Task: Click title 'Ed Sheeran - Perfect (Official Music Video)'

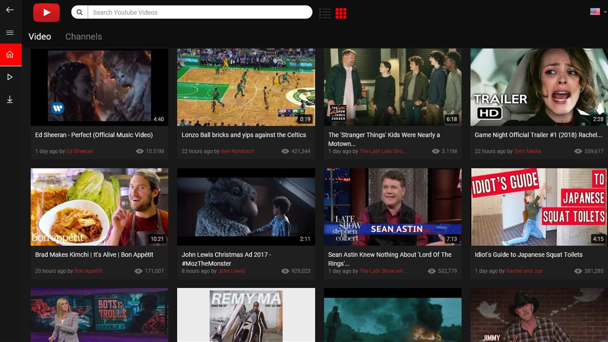Action: tap(94, 135)
